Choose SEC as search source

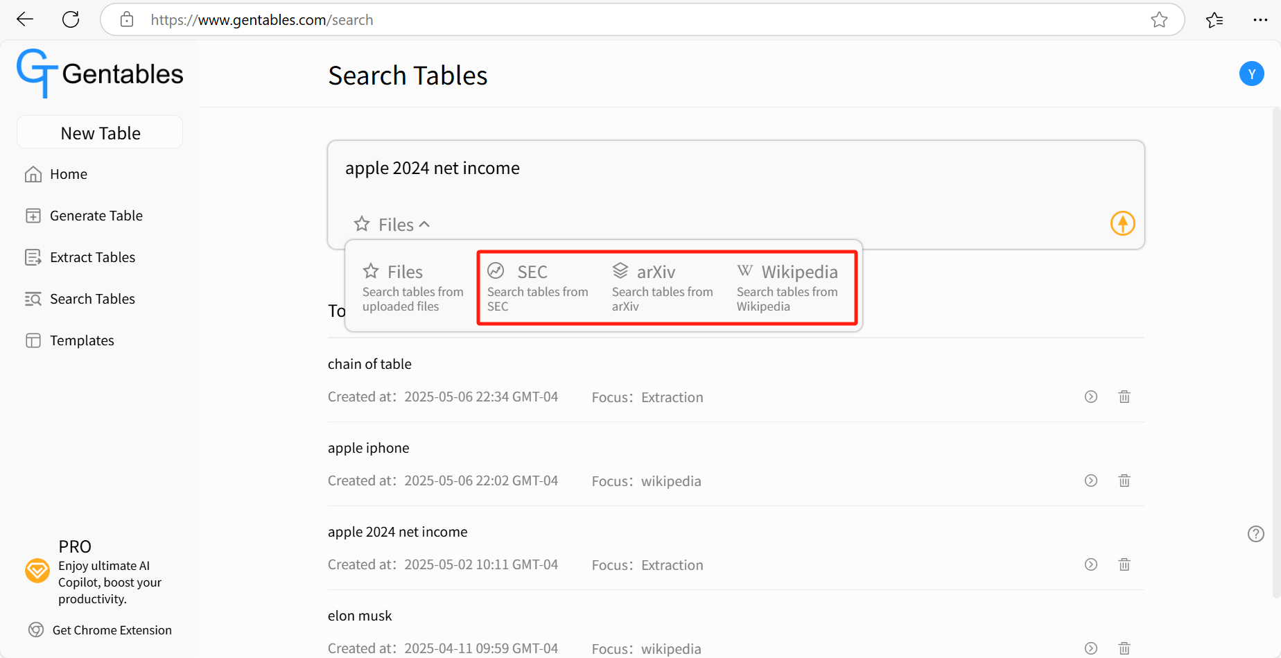tap(538, 288)
